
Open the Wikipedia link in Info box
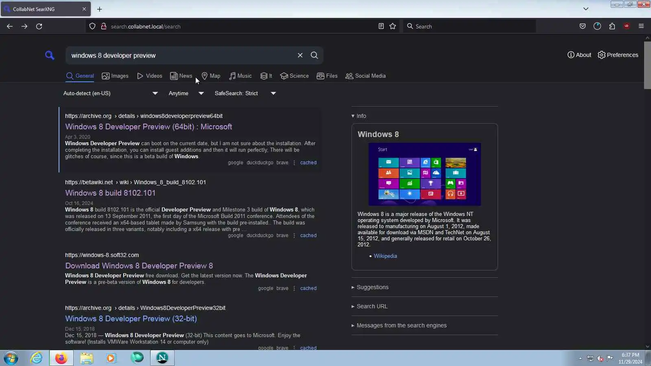385,256
